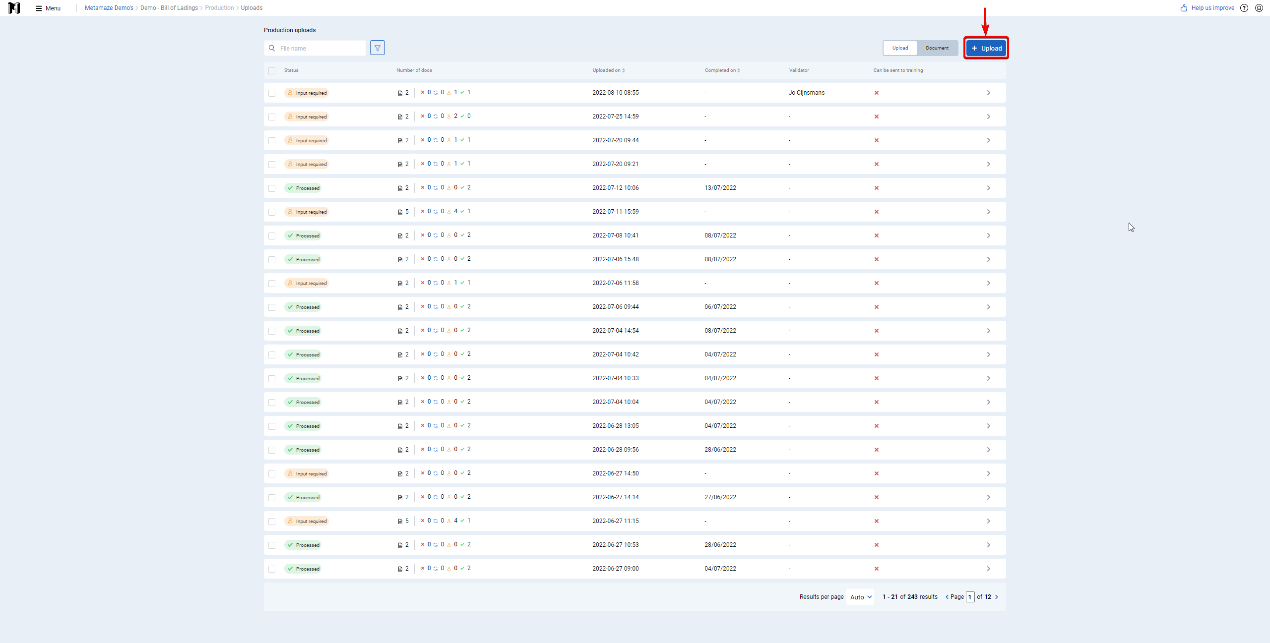1270x643 pixels.
Task: Click input-required count icon on 2022-06-27 14:50 row
Action: tap(449, 473)
